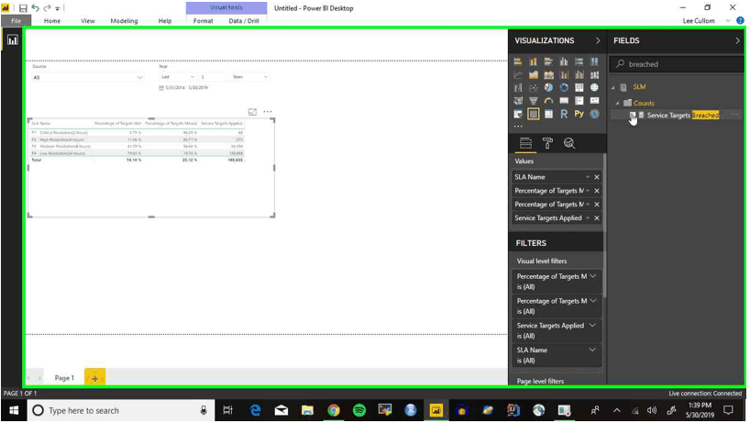The height and width of the screenshot is (423, 750).
Task: Select the Donut chart visual
Action: (x=564, y=87)
